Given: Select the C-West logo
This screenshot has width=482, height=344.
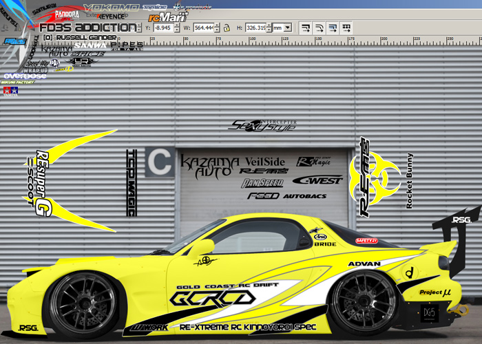Looking at the screenshot, I should pos(317,180).
